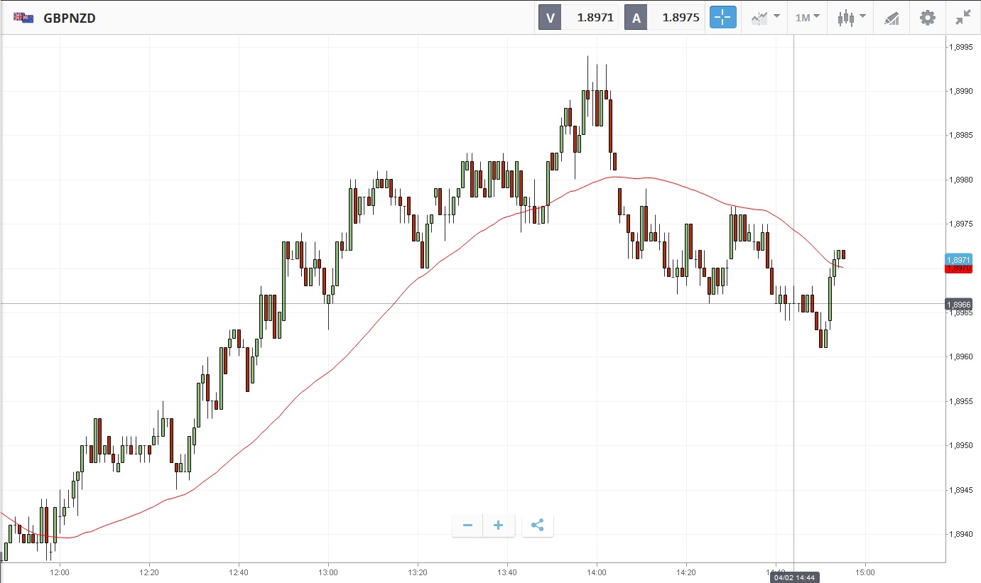
Task: Click the 1,8980 price axis label
Action: [961, 180]
